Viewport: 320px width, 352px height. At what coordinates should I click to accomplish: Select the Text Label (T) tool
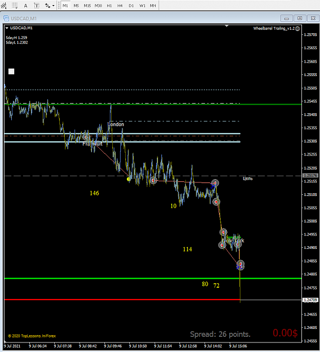pos(37,6)
